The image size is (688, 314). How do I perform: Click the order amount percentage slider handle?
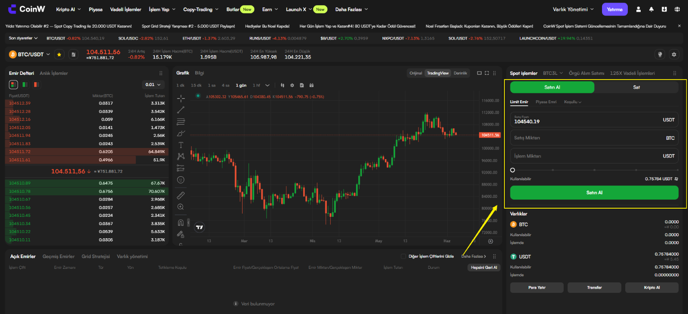(513, 170)
